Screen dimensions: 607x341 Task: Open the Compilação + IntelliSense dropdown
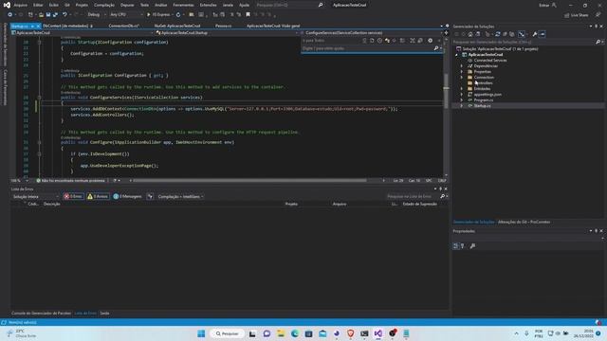click(x=180, y=196)
